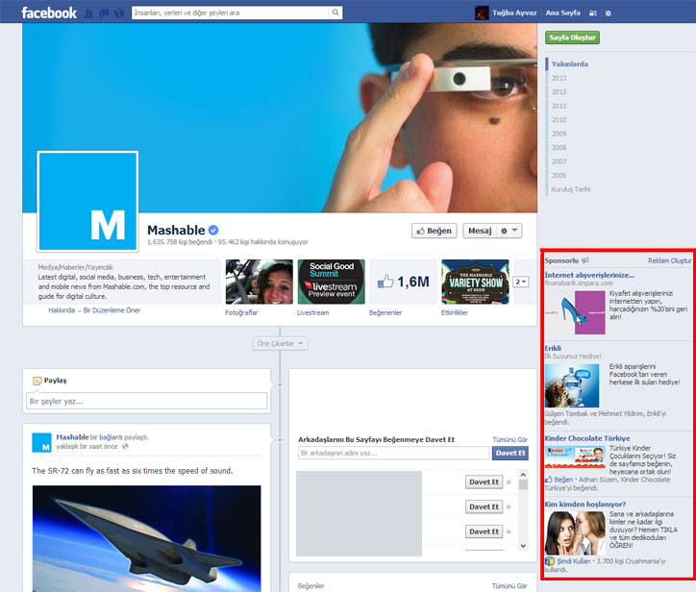Viewport: 696px width, 592px height.
Task: Click the 'Bir şeyler yaz...' post field
Action: point(146,401)
